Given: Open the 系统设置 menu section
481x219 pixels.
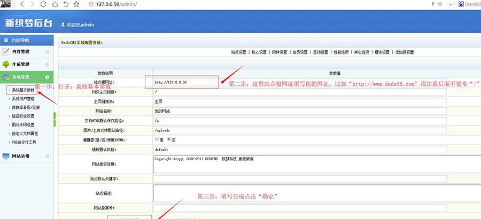Looking at the screenshot, I should pyautogui.click(x=27, y=77).
